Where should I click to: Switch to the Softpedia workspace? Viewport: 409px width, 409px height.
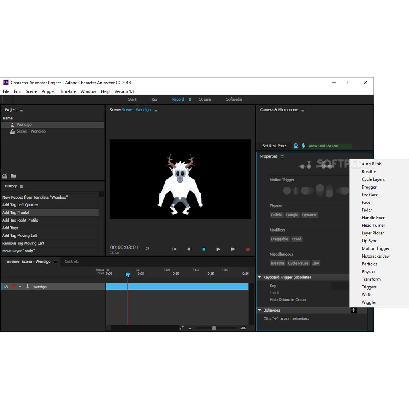234,99
